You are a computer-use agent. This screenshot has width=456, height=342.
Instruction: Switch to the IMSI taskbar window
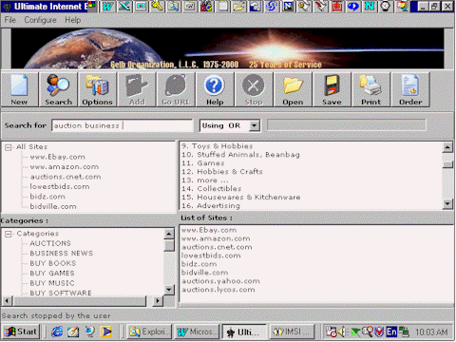(x=292, y=332)
